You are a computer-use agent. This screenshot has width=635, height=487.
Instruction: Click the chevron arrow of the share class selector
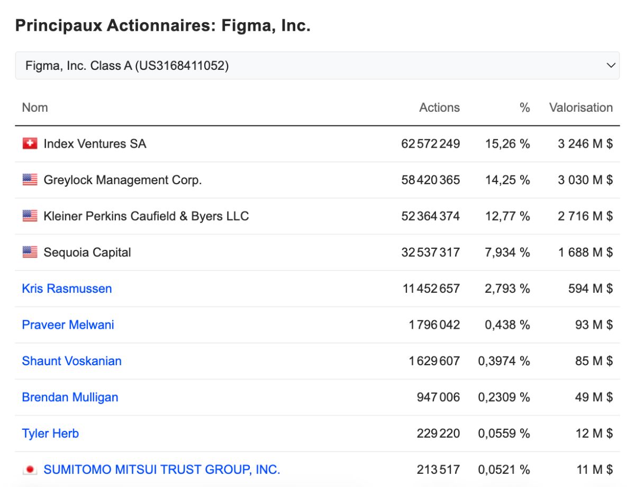tap(611, 66)
